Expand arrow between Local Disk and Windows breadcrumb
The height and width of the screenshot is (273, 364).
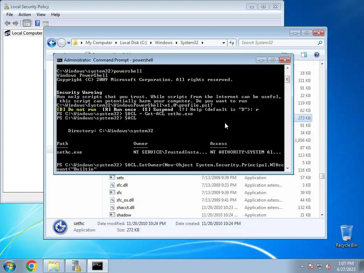151,43
